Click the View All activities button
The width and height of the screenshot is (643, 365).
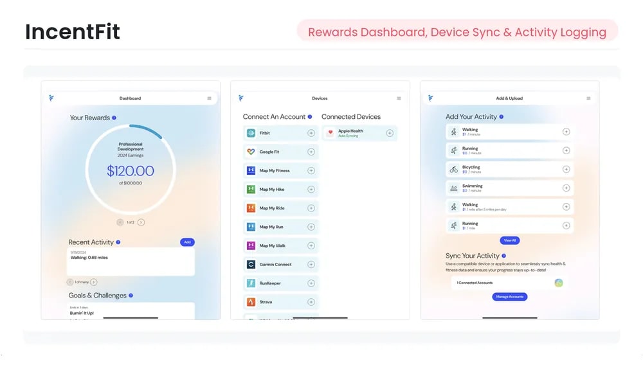[510, 240]
